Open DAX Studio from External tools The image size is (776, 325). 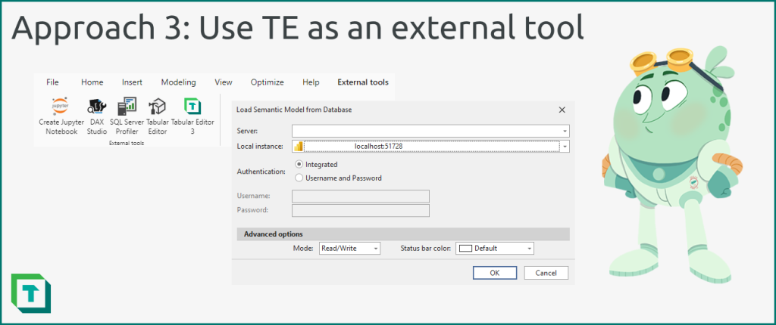click(98, 117)
